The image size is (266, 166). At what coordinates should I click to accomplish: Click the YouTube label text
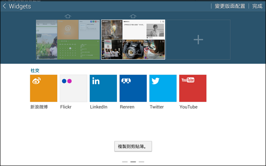click(x=188, y=107)
